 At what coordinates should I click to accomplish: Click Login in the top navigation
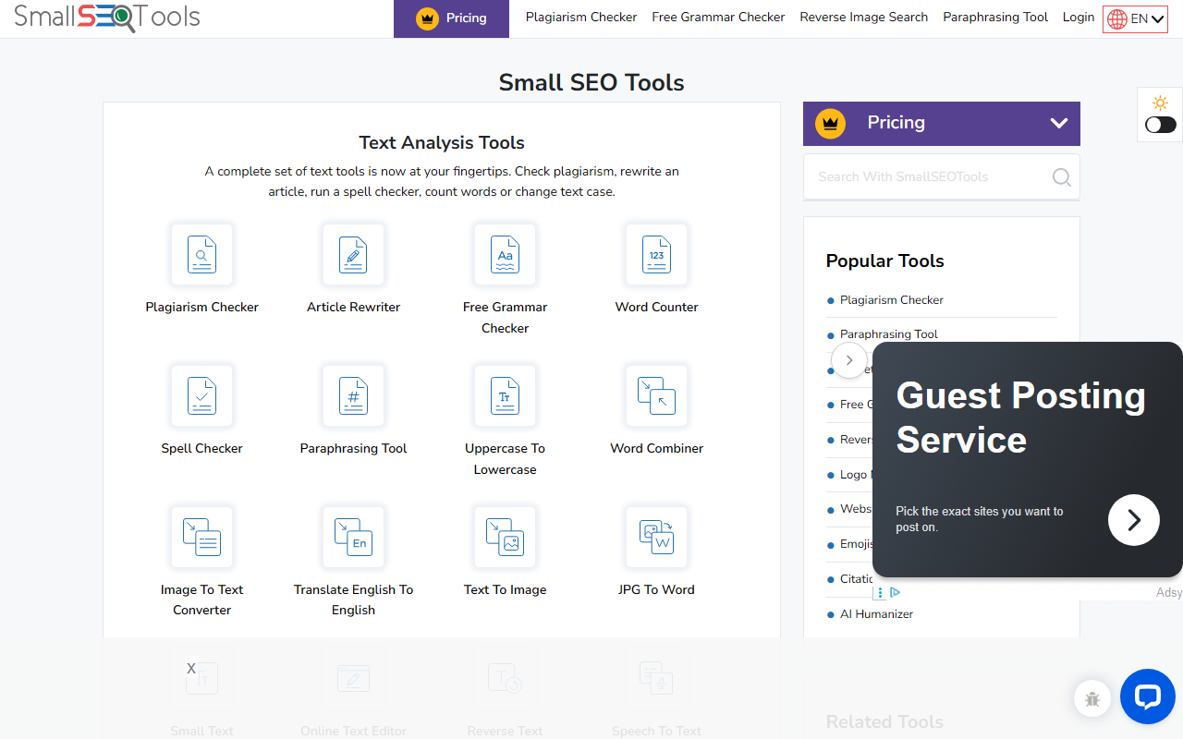coord(1079,17)
